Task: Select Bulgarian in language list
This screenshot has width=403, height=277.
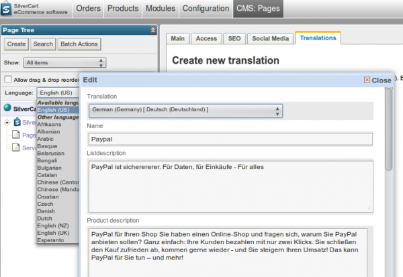Action: [x=58, y=168]
